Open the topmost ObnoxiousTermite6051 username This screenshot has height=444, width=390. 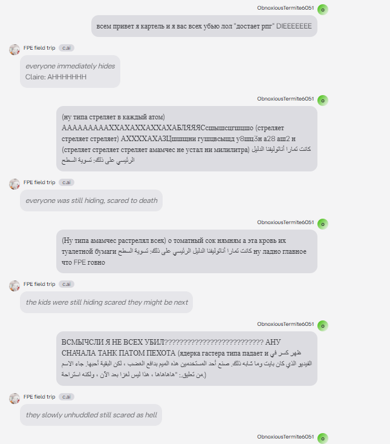click(285, 7)
